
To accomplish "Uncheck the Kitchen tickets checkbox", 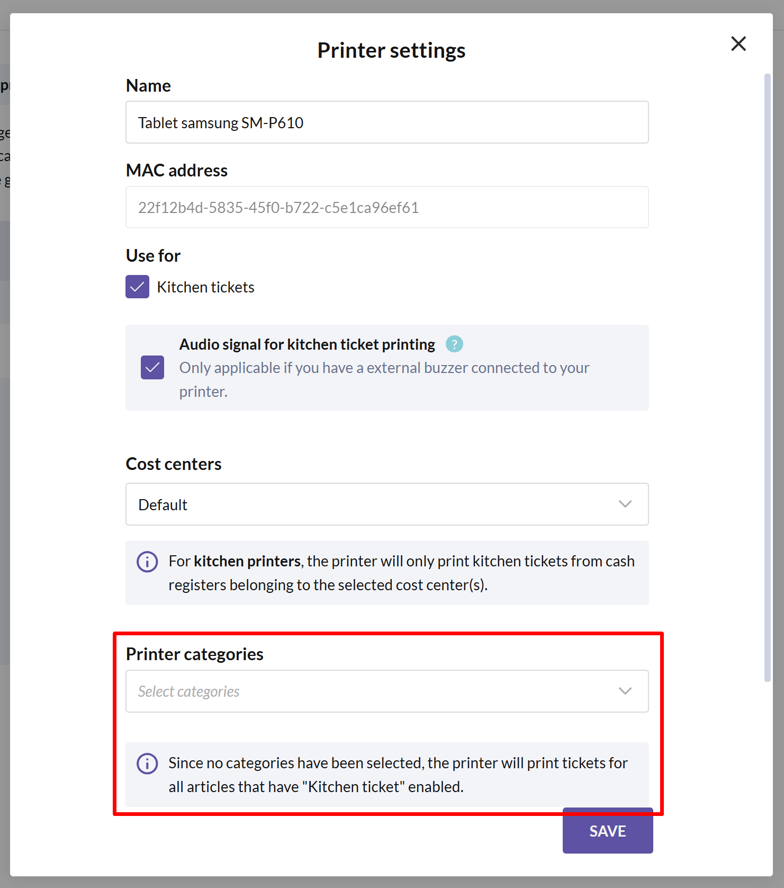I will coord(137,287).
